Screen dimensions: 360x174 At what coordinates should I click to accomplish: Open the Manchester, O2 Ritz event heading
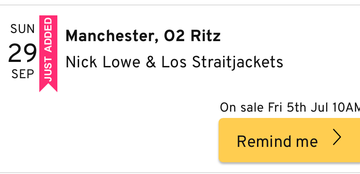coord(143,36)
